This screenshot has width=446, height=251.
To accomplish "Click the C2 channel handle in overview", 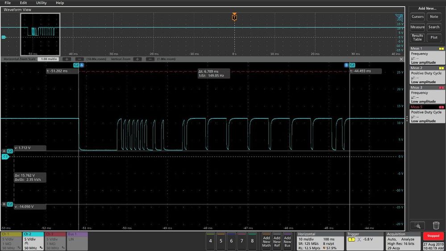I will pyautogui.click(x=4, y=37).
